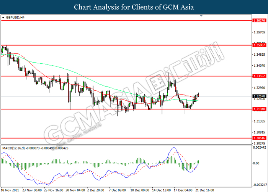This screenshot has height=192, width=268.
Task: Click the 10 Dec 00:00 time label
Action: pyautogui.click(x=140, y=190)
